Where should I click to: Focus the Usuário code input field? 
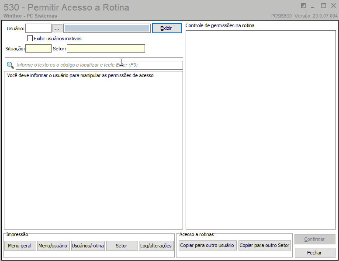[38, 28]
